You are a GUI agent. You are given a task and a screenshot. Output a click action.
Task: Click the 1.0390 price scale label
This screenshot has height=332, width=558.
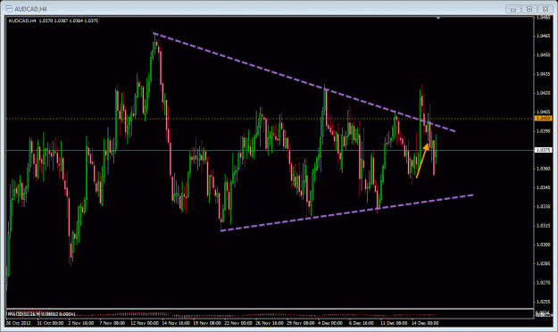pos(543,131)
